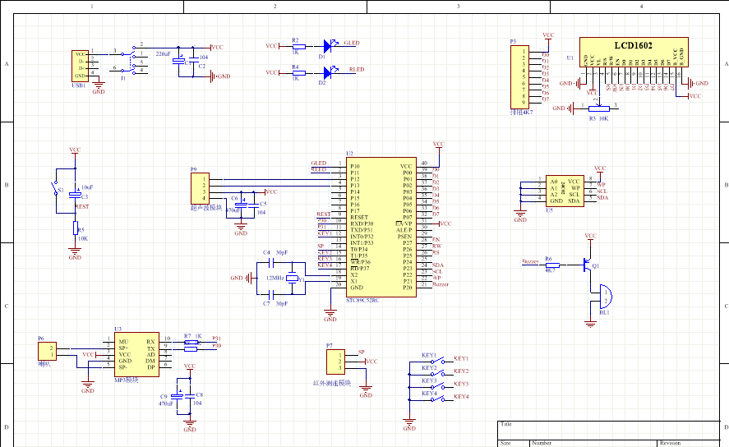
Task: Click the "SP" net label at P7
Action: 362,352
